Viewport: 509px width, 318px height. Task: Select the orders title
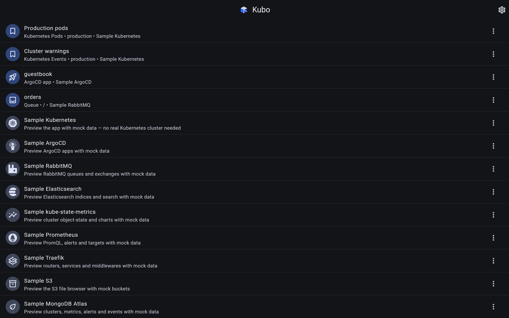[32, 97]
